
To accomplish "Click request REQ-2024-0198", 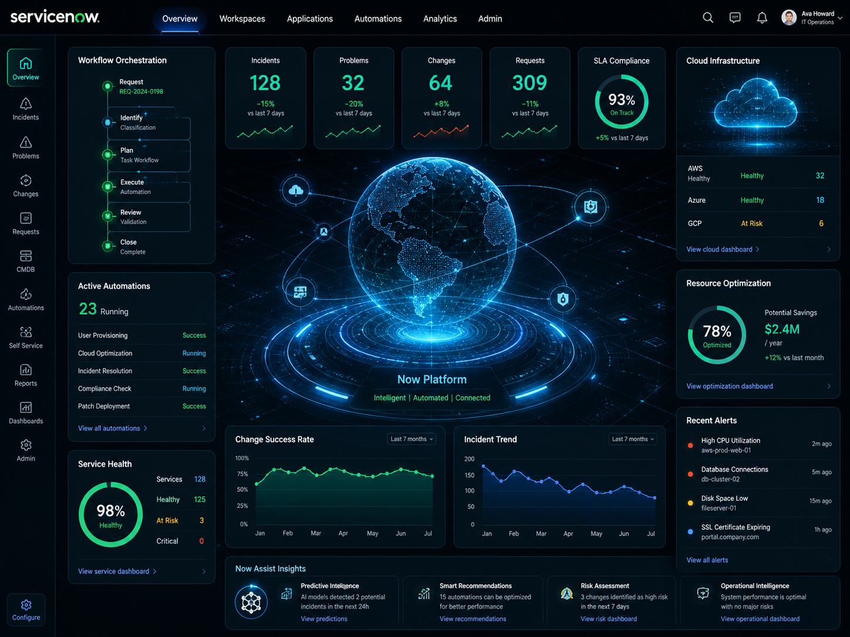I will [x=141, y=92].
